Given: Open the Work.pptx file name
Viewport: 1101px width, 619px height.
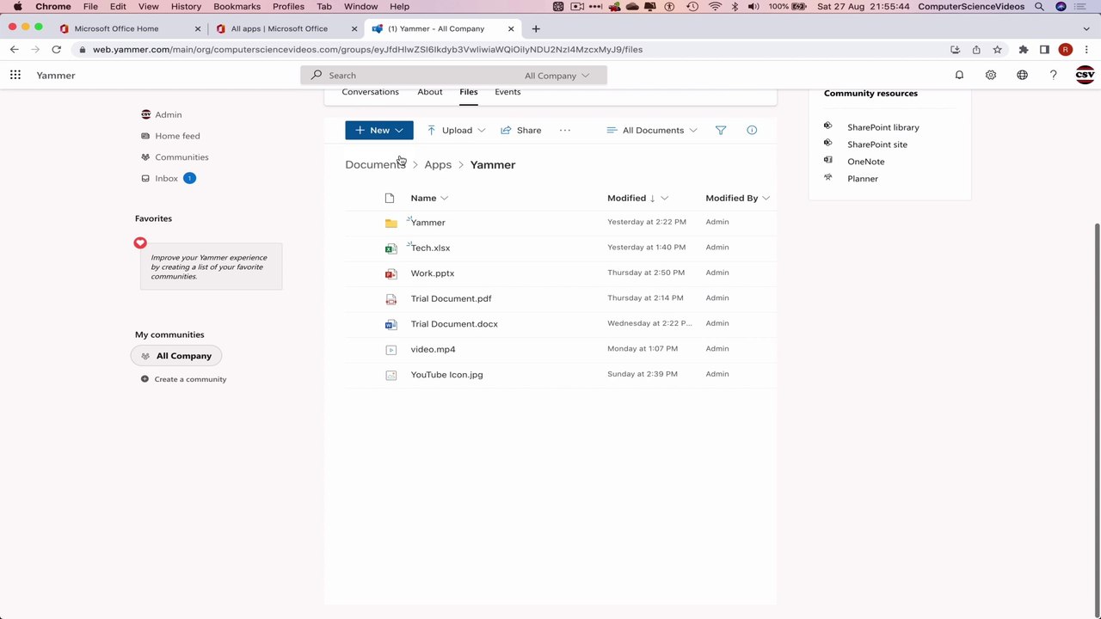Looking at the screenshot, I should 433,273.
